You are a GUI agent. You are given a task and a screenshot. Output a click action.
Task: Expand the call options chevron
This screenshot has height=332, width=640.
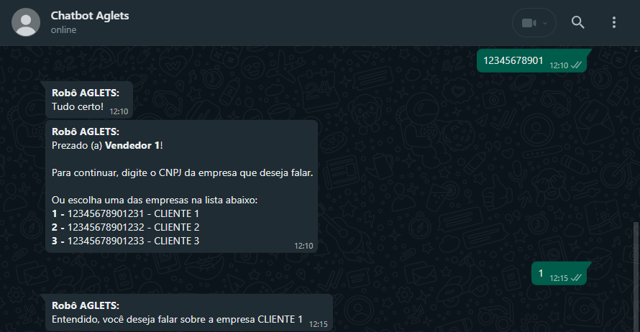click(x=545, y=23)
